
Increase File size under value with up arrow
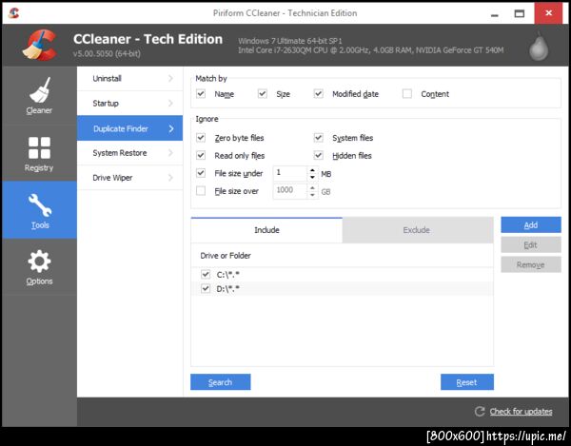(x=312, y=170)
